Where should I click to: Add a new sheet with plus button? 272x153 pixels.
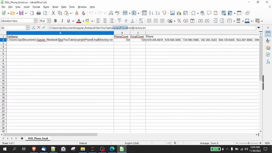[x=22, y=139]
